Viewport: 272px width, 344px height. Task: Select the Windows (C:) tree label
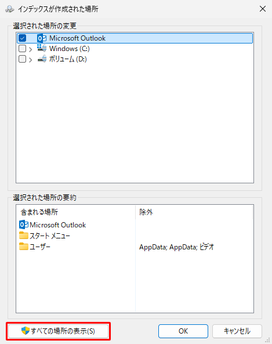click(x=70, y=49)
